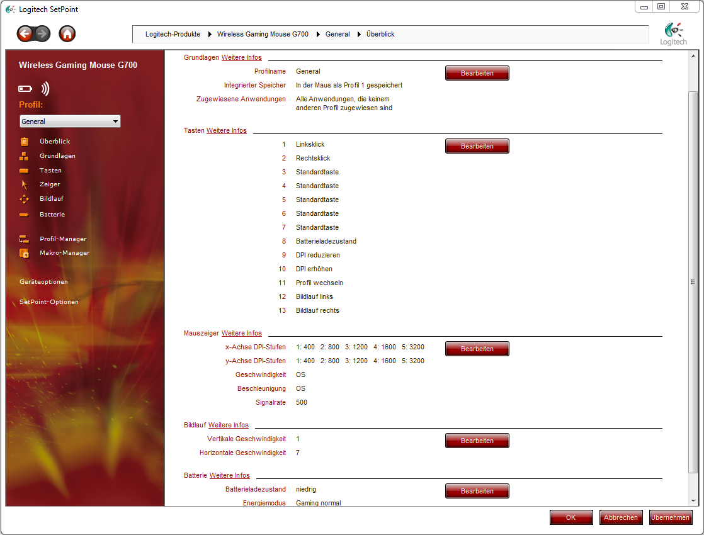Open Überblick clipboard icon in sidebar
This screenshot has width=704, height=535.
[x=25, y=142]
